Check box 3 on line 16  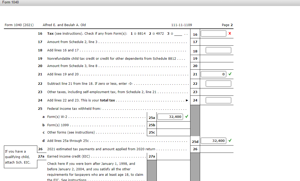tap(172, 33)
